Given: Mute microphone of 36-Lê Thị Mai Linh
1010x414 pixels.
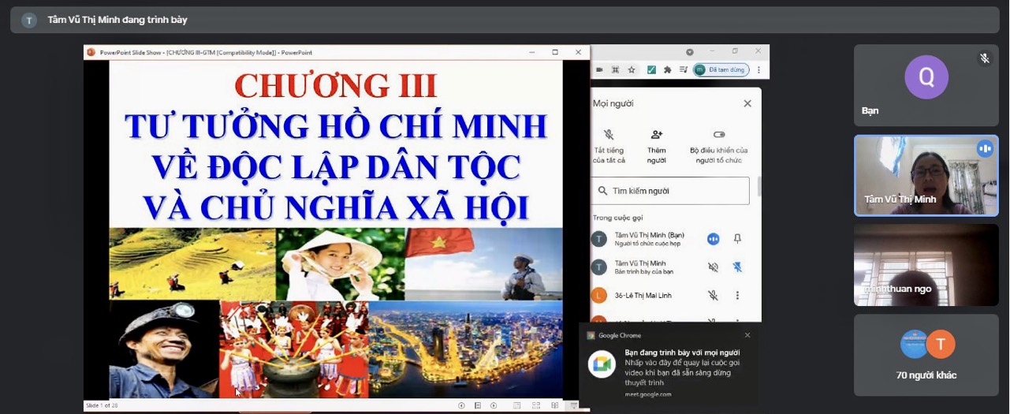Looking at the screenshot, I should coord(713,296).
